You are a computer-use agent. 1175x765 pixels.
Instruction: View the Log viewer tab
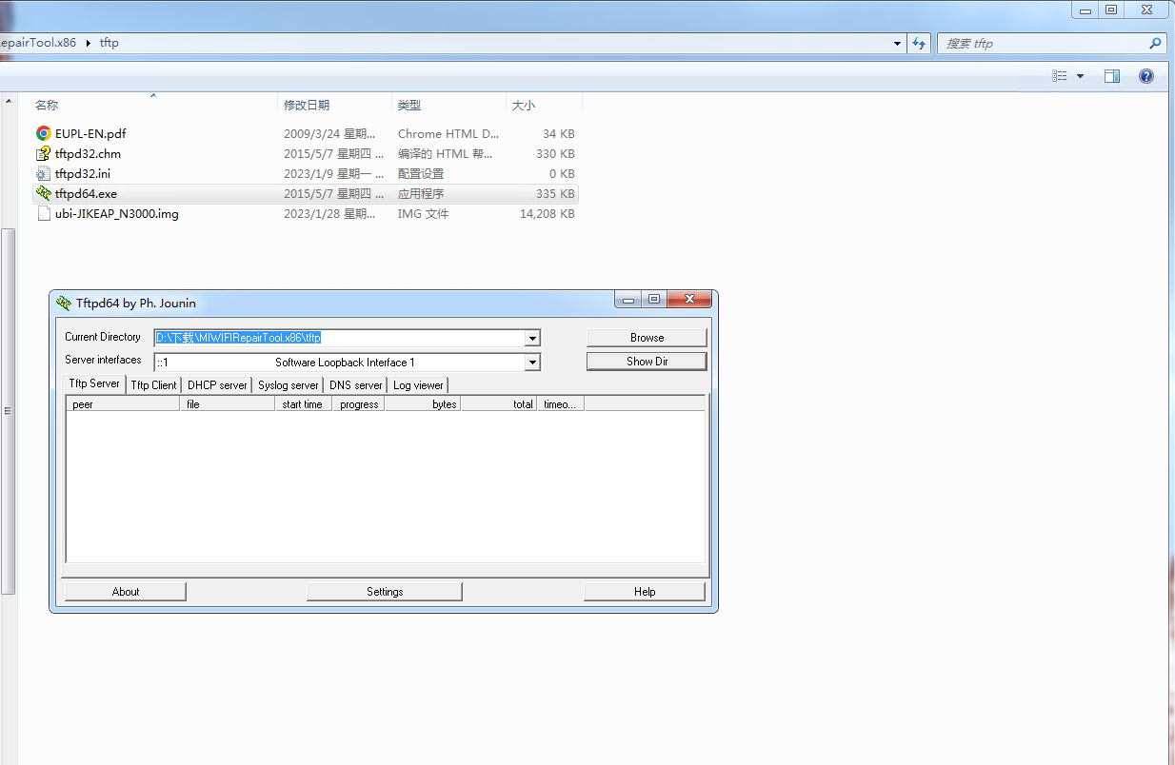(x=417, y=384)
